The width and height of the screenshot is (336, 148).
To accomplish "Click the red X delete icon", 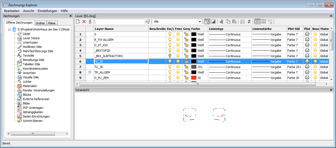I will 84,21.
